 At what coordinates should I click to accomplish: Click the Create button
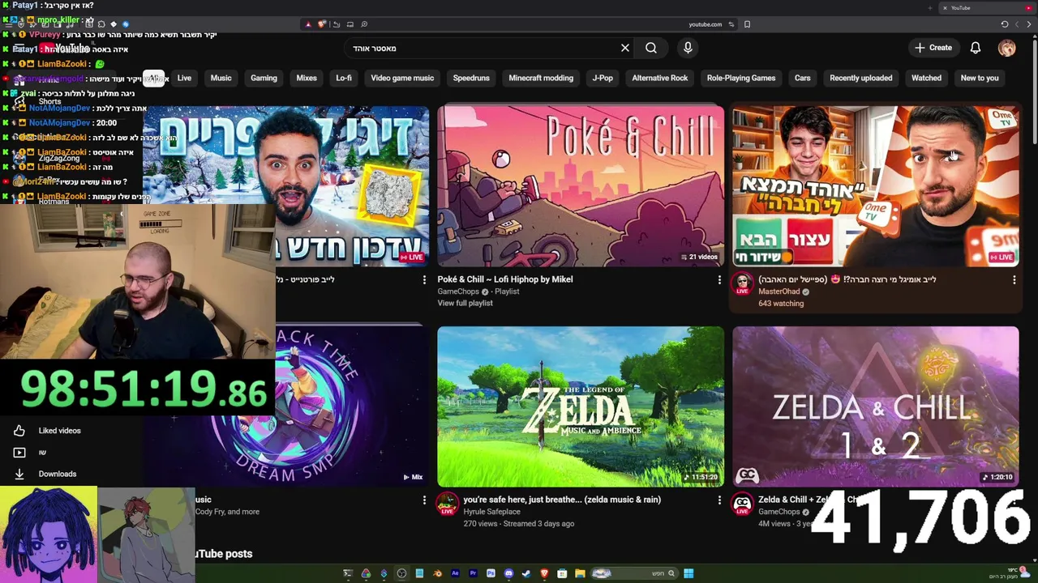click(x=933, y=48)
